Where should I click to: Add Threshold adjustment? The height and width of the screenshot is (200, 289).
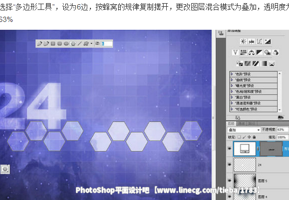(x=256, y=64)
